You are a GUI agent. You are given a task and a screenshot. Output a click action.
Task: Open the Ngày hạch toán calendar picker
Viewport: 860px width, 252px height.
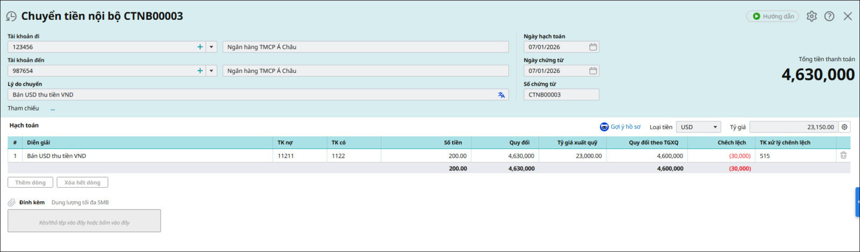pyautogui.click(x=593, y=47)
